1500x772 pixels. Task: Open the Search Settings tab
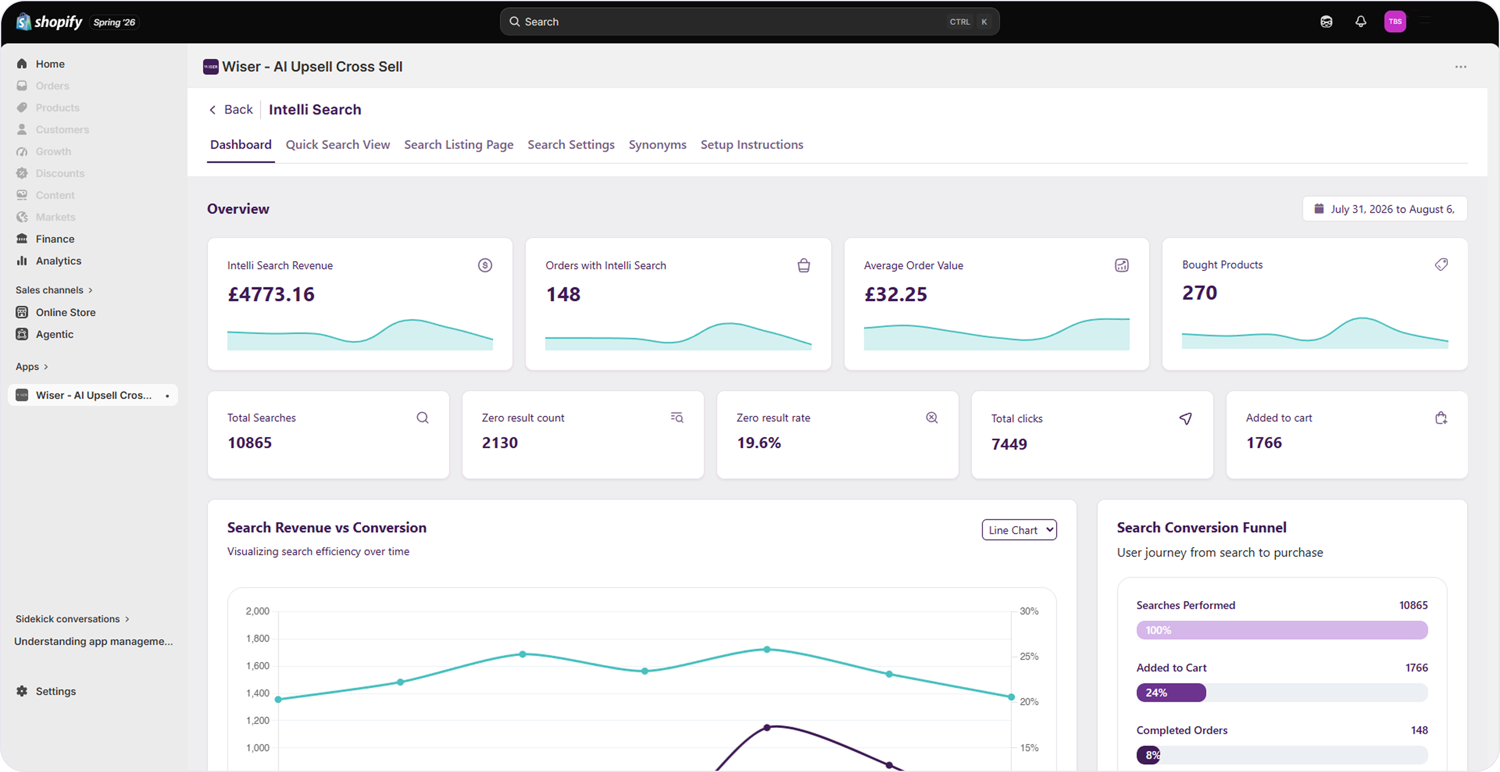point(571,145)
